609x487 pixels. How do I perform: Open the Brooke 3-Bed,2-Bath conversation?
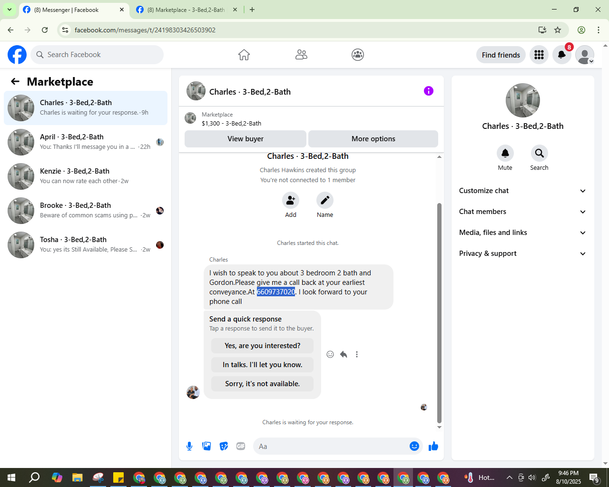pyautogui.click(x=86, y=211)
